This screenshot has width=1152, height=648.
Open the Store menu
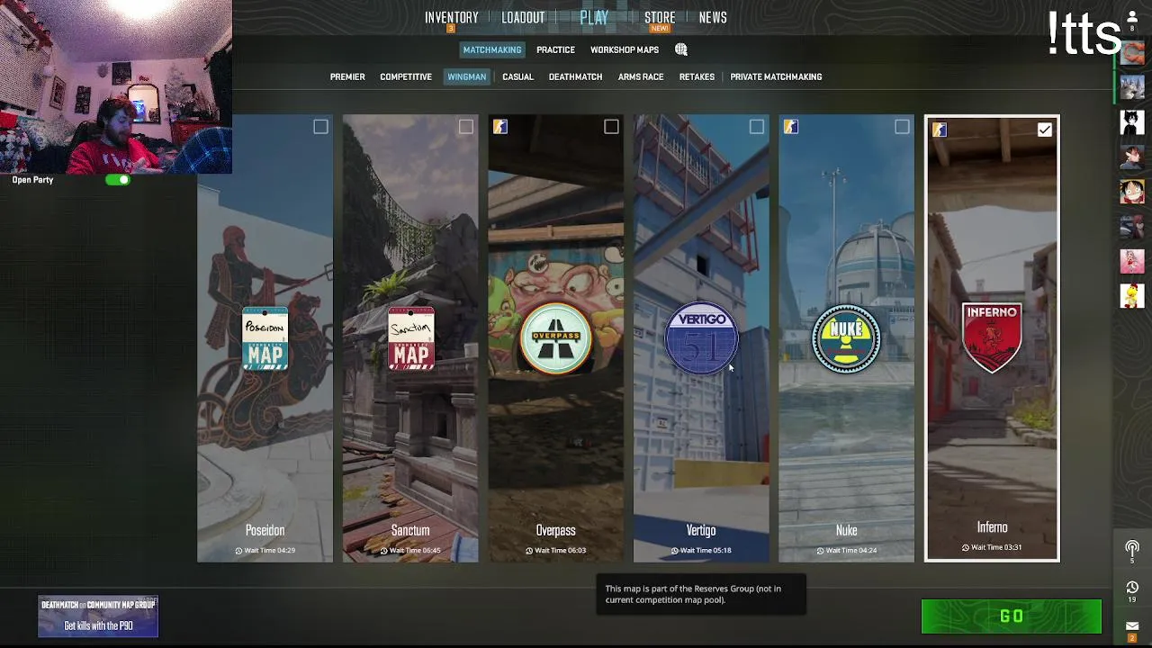(660, 18)
